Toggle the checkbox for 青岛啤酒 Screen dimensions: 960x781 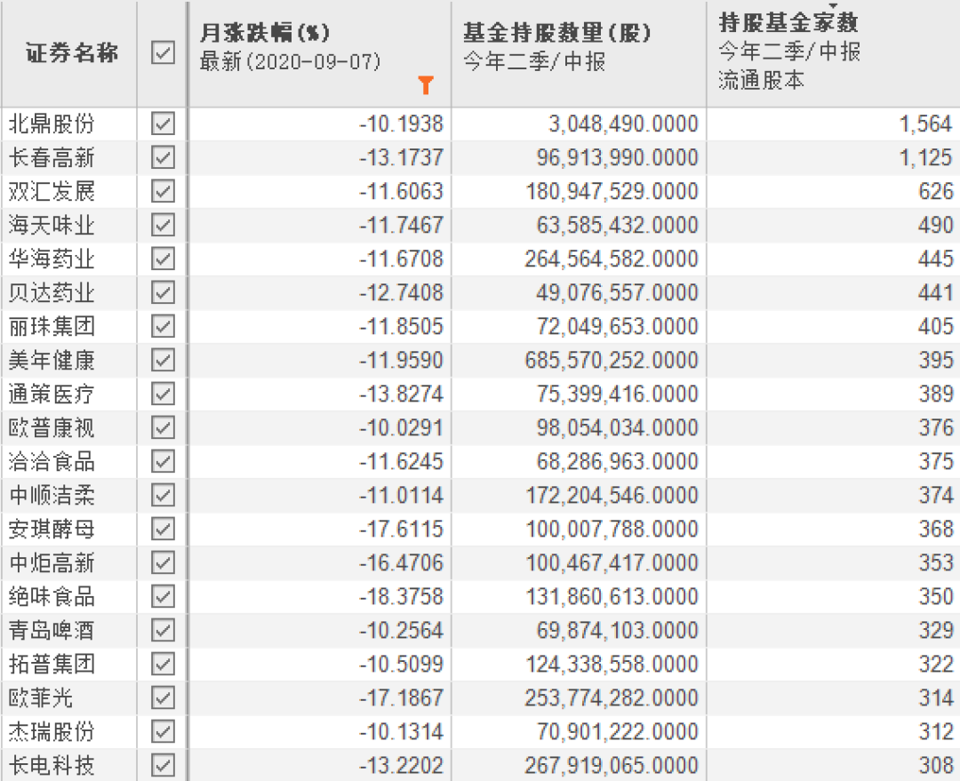[163, 630]
